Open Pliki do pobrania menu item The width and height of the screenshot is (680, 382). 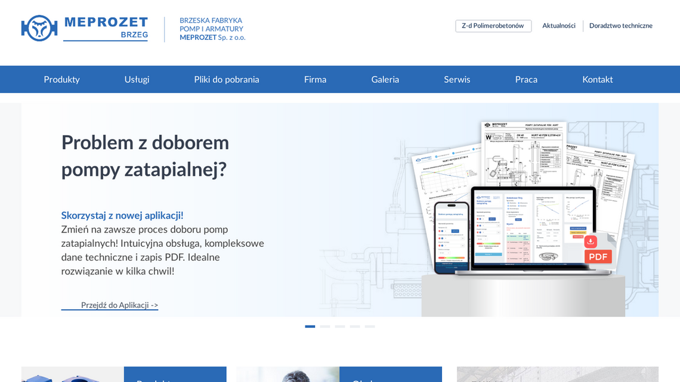point(227,79)
